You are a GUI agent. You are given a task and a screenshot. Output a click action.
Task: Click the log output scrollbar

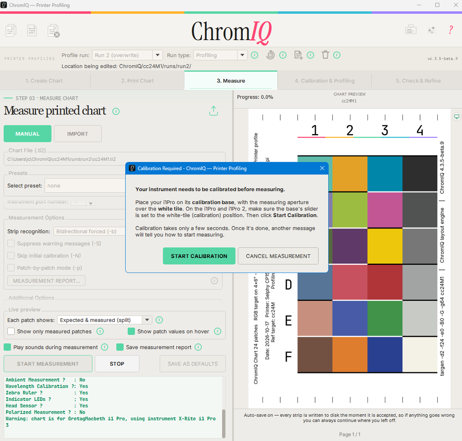point(224,423)
